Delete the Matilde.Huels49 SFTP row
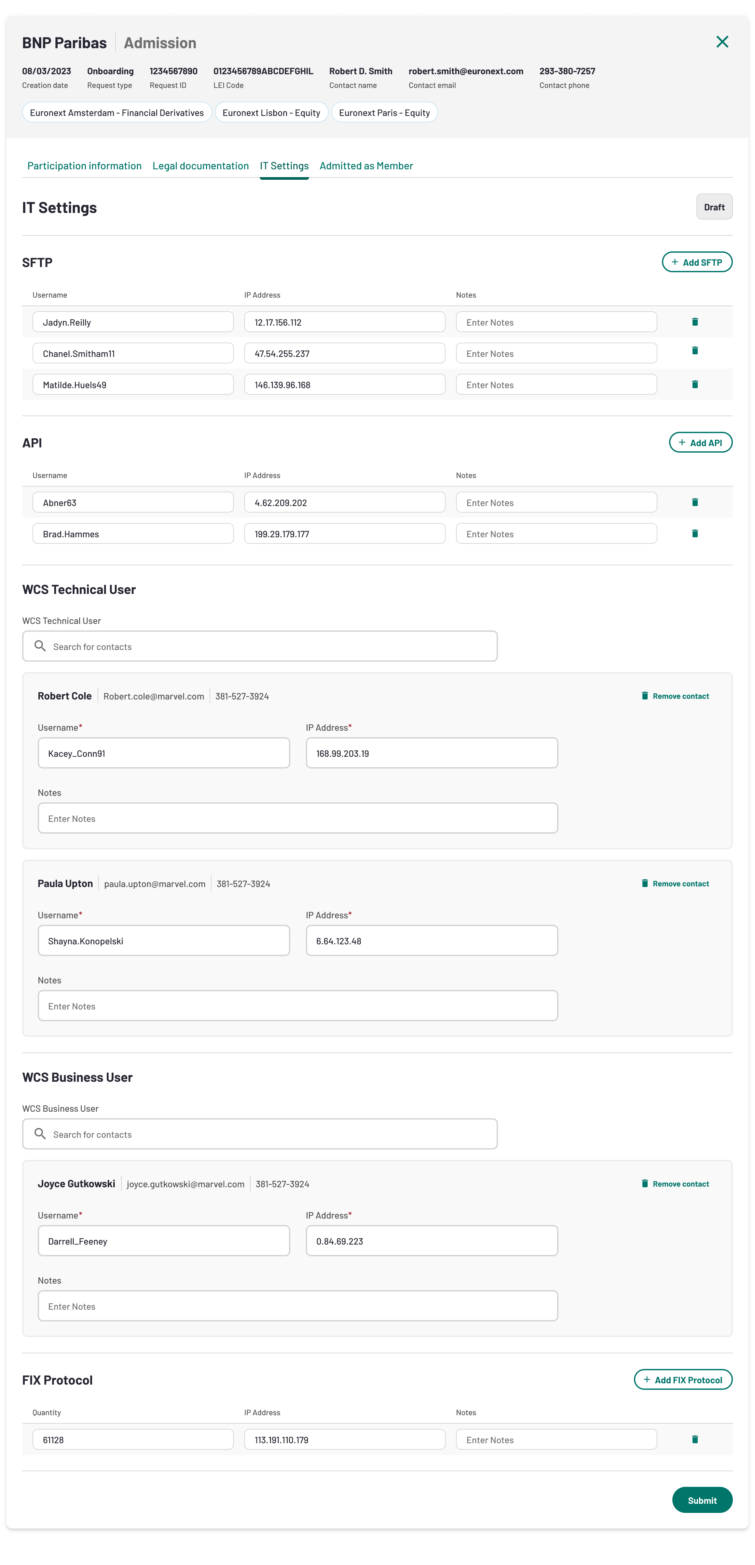 [x=695, y=384]
